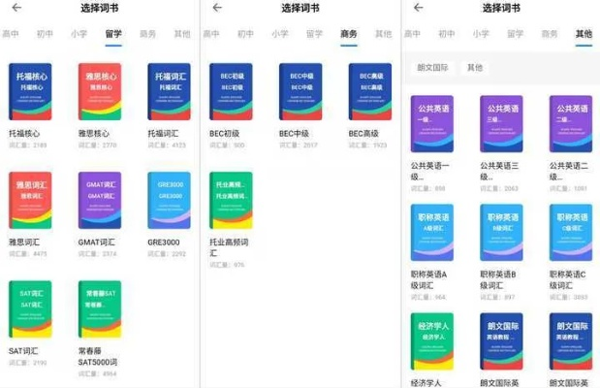Open the green 经济学人 book cover
The height and width of the screenshot is (388, 600).
coord(432,341)
